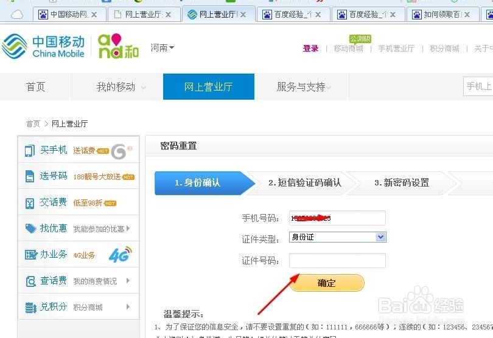Image resolution: width=493 pixels, height=338 pixels.
Task: Close the first 百度经验 browser tab
Action: point(318,15)
